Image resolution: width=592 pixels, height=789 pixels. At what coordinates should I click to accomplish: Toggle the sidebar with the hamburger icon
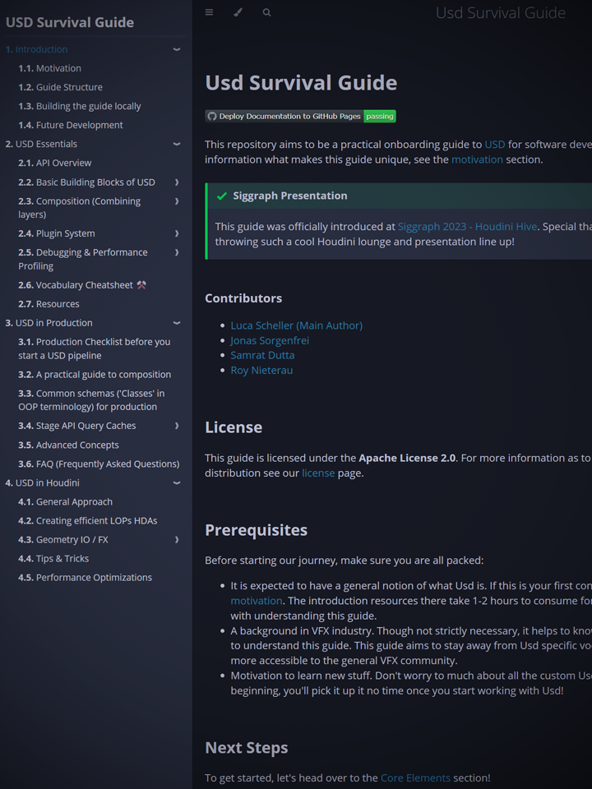click(x=210, y=12)
